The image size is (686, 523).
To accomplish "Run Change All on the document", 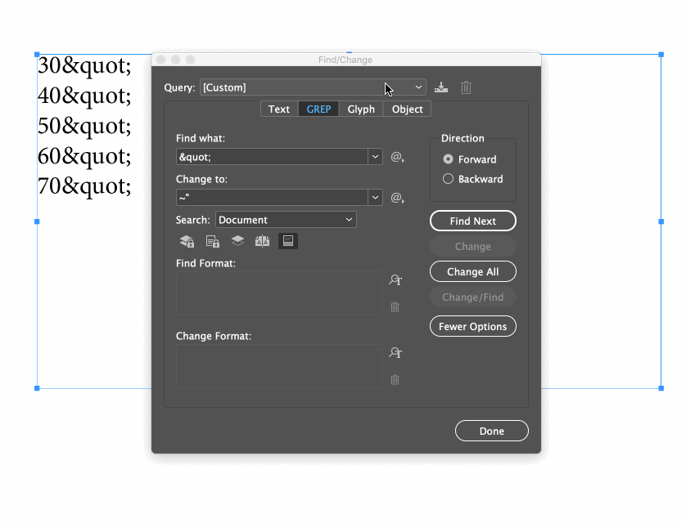I will 472,271.
